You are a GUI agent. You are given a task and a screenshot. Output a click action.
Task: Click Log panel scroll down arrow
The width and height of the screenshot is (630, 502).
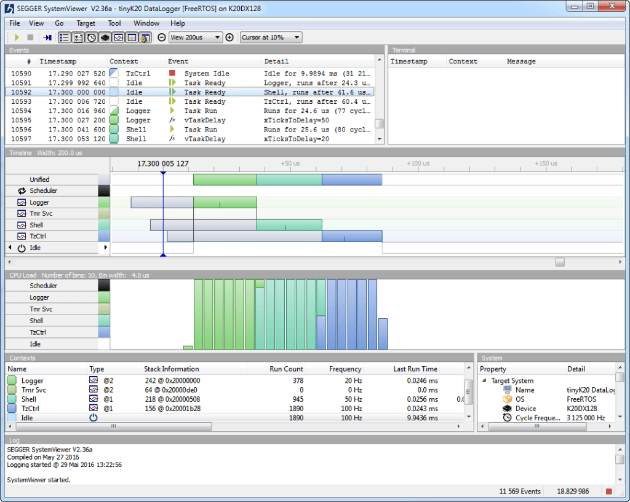[620, 479]
